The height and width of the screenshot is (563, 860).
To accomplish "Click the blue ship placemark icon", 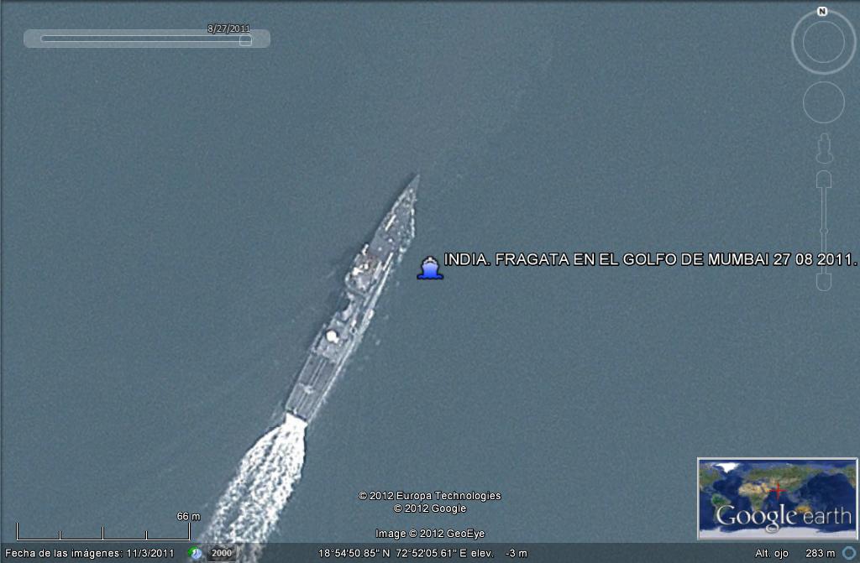I will (430, 268).
